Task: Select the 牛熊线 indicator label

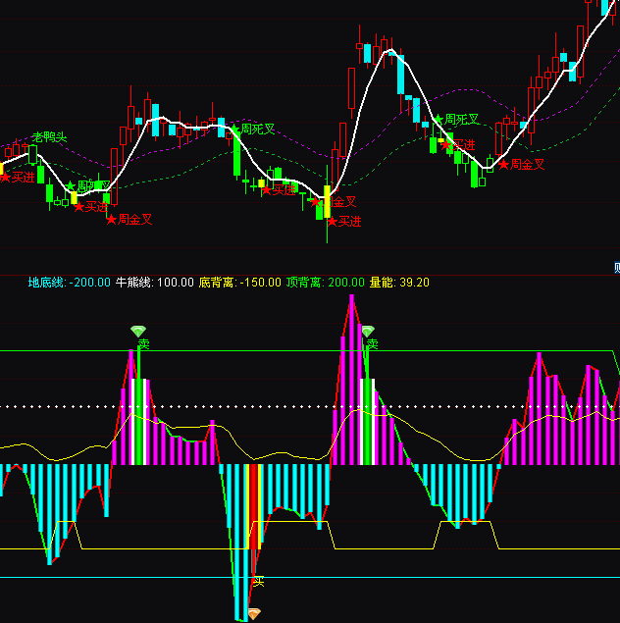Action: (135, 283)
